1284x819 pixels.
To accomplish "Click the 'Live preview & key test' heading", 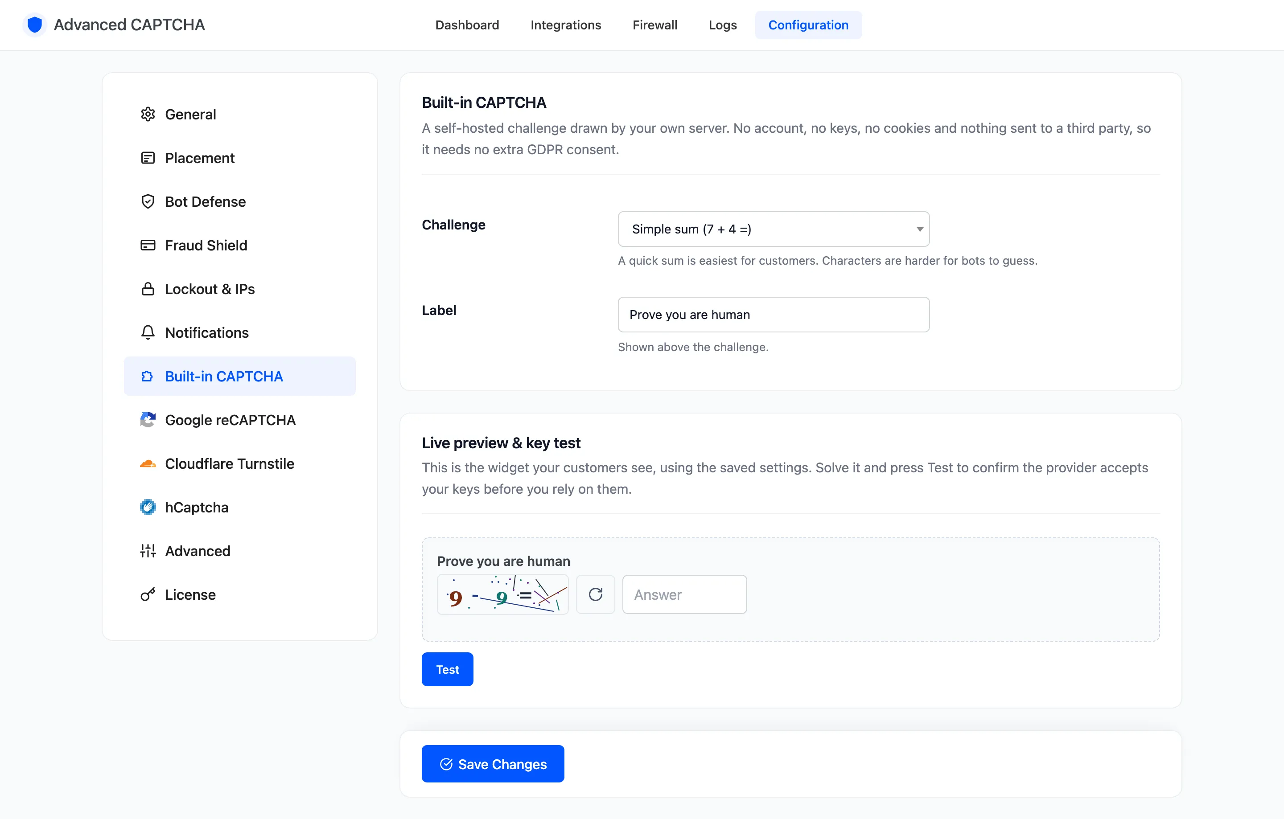I will pos(501,443).
